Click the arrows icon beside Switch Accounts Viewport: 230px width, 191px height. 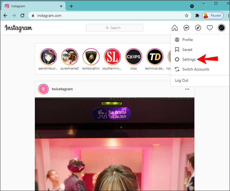(177, 69)
